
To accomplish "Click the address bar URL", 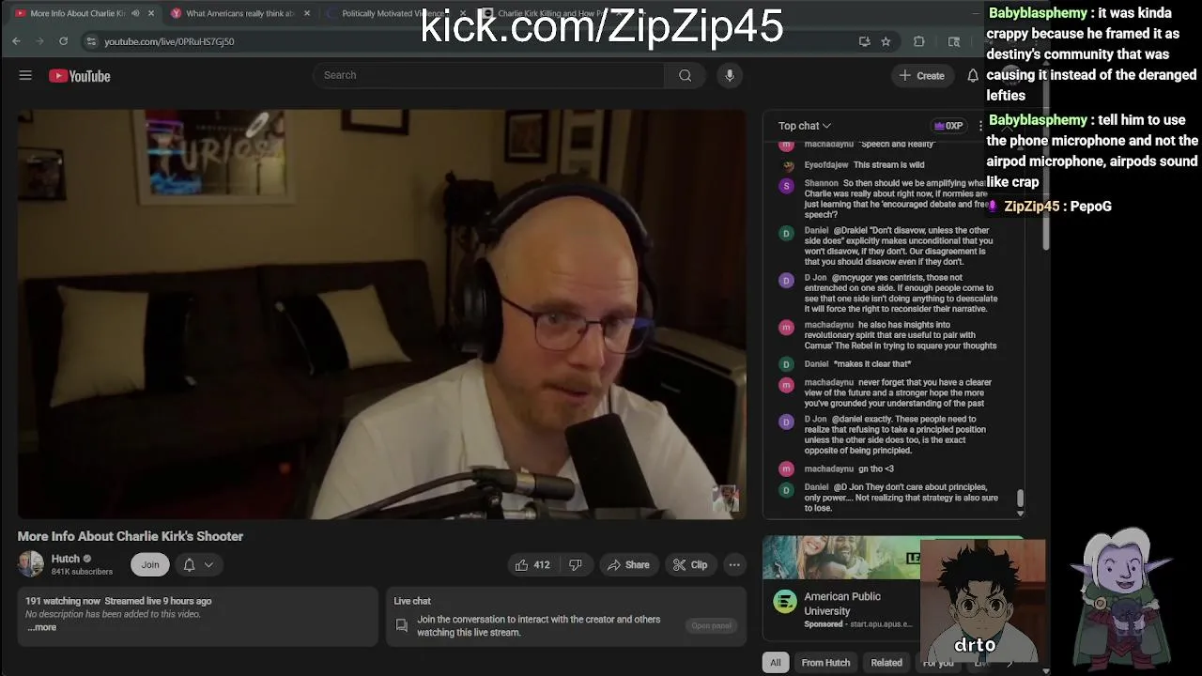I will pos(169,41).
